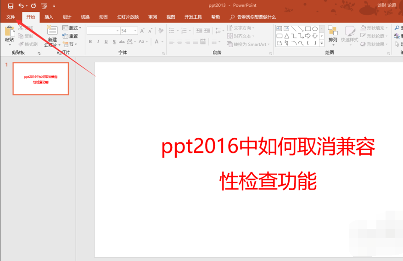
Task: Toggle Strikethrough (abc) formatting
Action: (x=122, y=42)
